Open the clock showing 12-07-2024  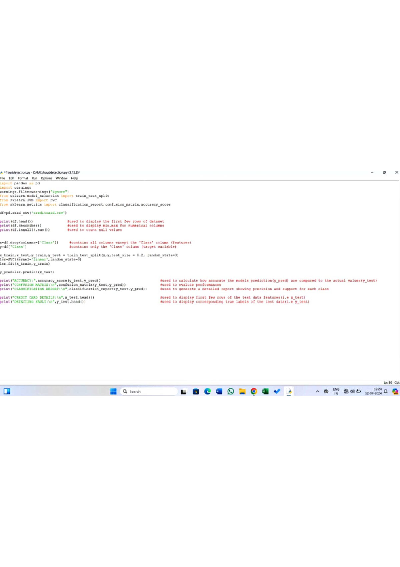click(373, 391)
